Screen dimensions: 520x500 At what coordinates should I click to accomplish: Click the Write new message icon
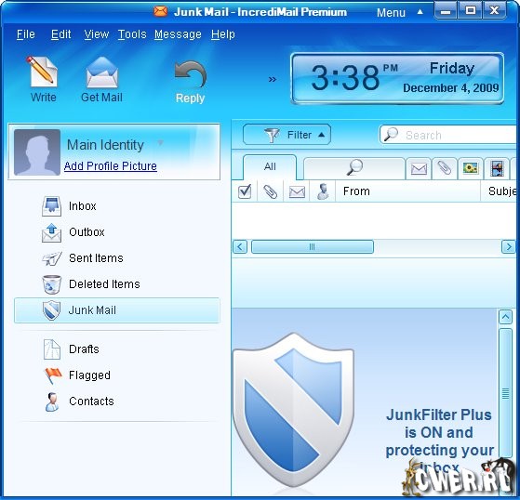(x=43, y=72)
